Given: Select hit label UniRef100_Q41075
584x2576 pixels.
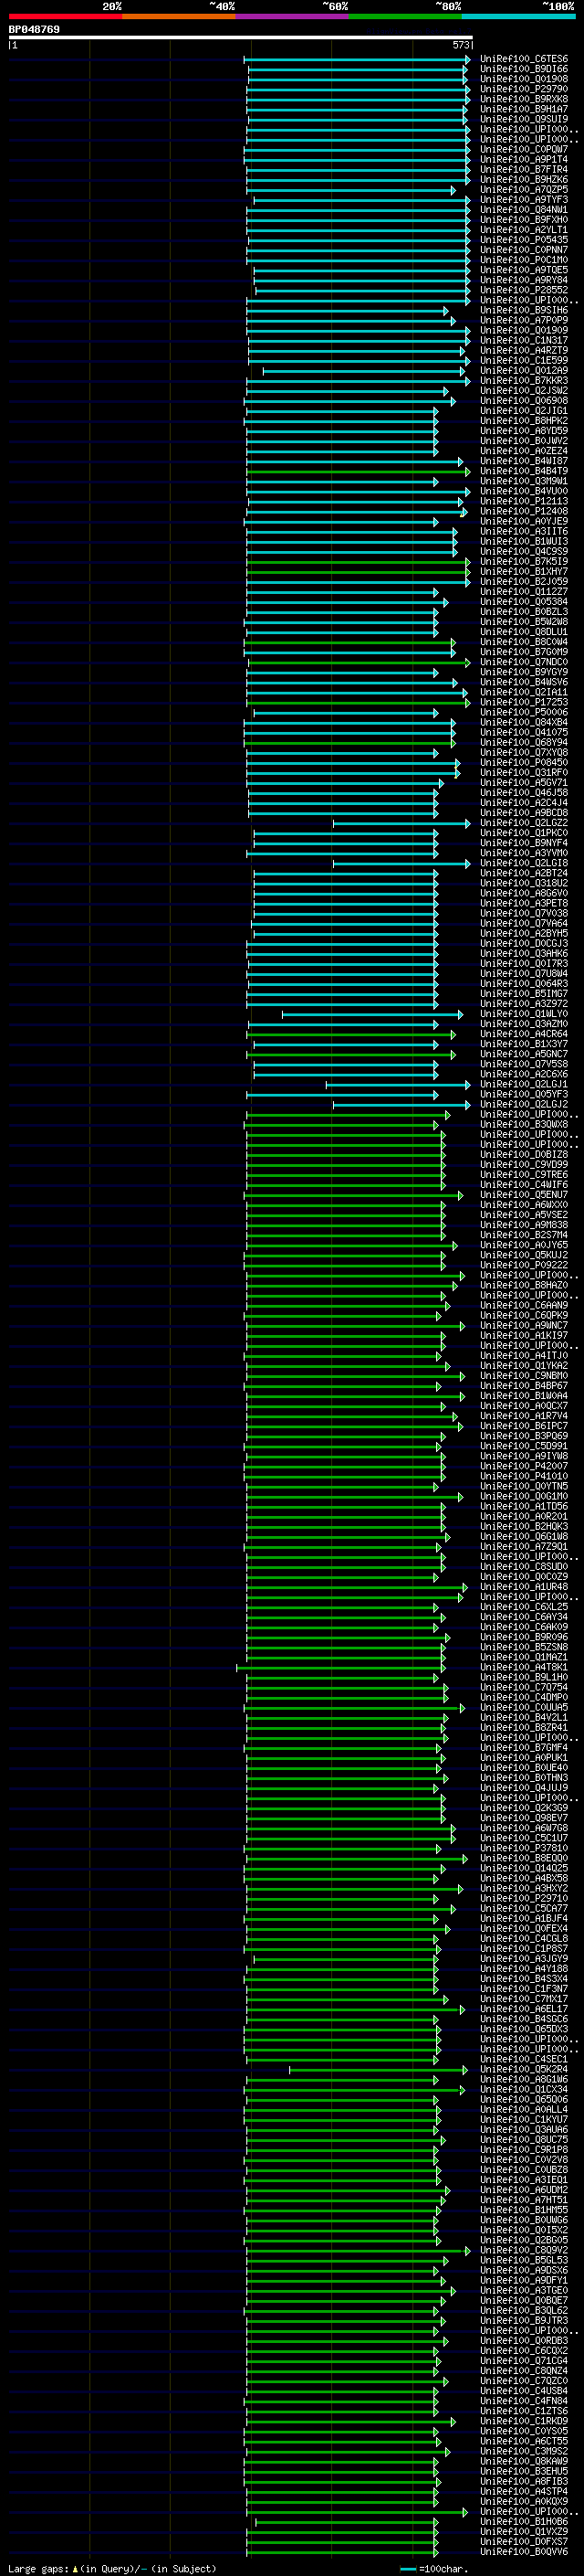Looking at the screenshot, I should coord(524,733).
